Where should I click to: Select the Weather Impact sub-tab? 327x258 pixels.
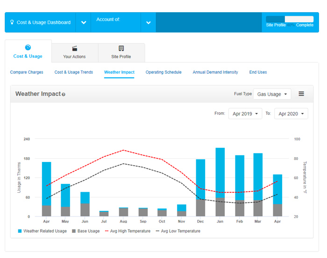coord(119,72)
